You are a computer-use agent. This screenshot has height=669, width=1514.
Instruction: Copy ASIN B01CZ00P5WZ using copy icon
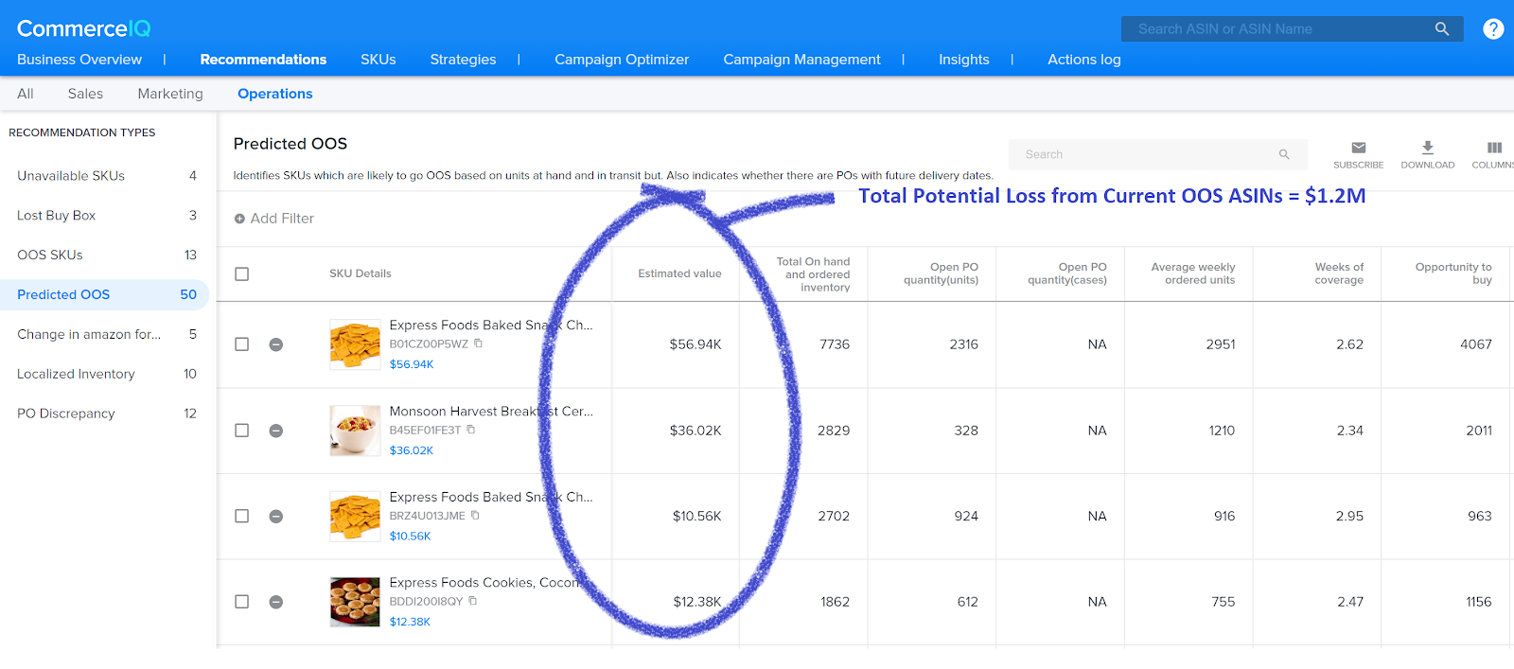pyautogui.click(x=478, y=343)
